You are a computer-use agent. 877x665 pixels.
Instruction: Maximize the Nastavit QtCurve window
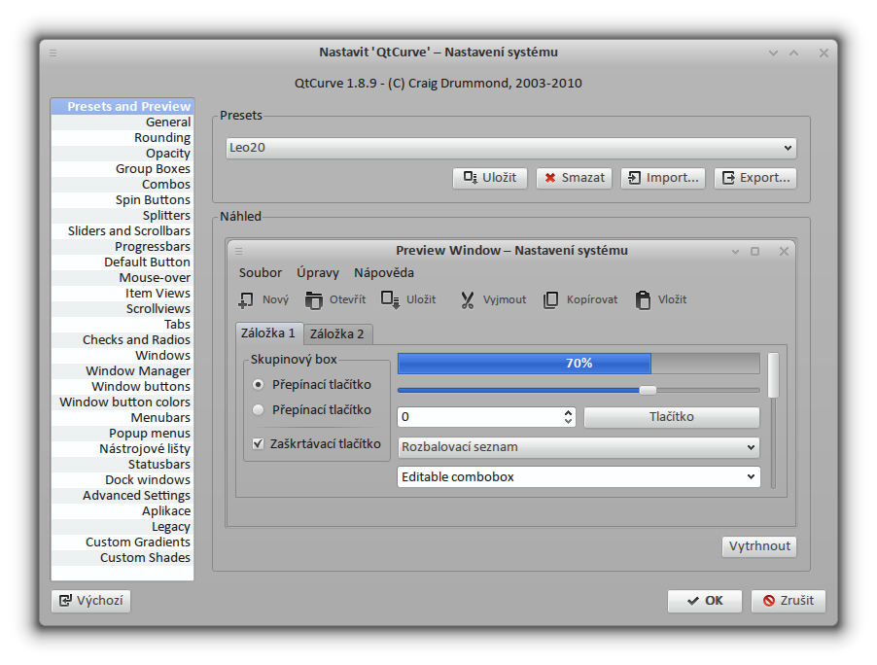[793, 52]
